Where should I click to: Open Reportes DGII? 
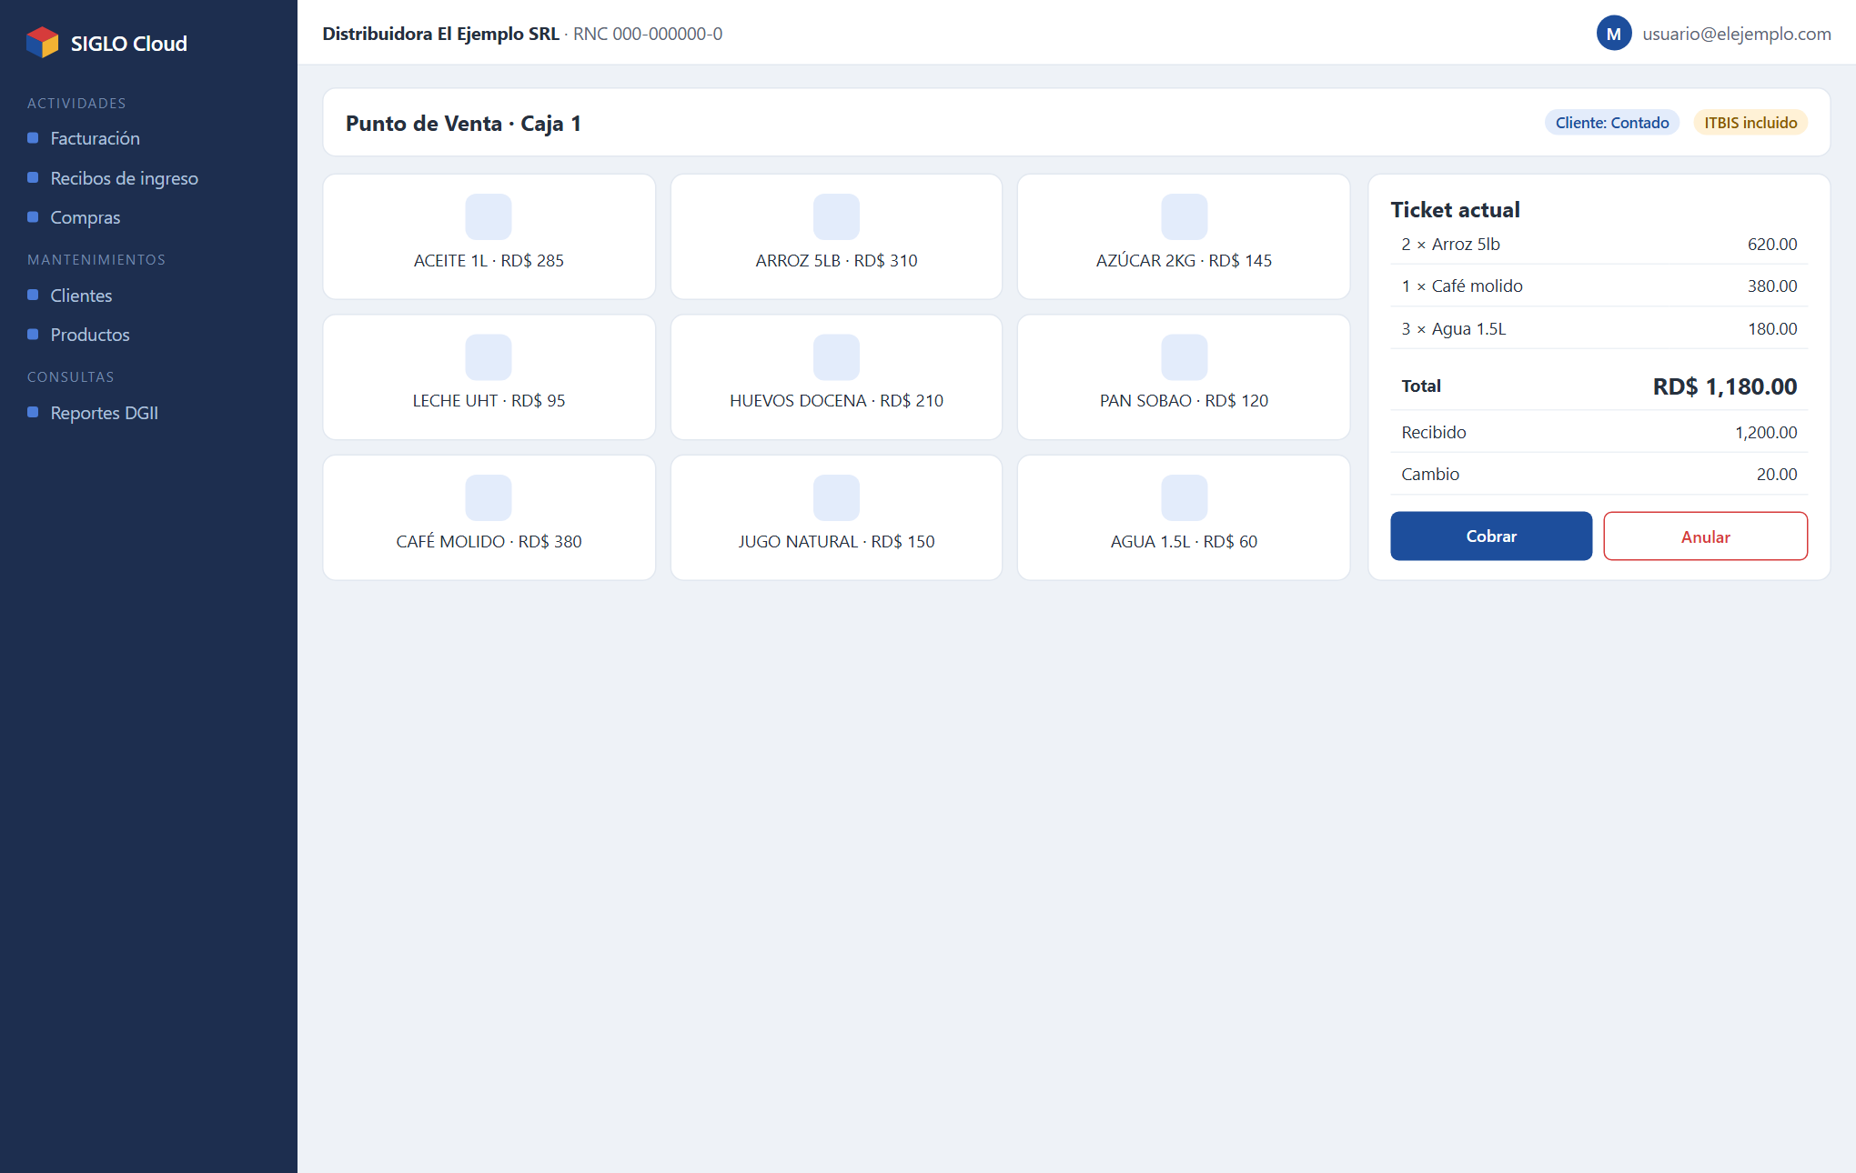tap(104, 413)
